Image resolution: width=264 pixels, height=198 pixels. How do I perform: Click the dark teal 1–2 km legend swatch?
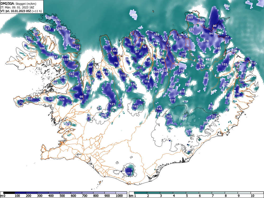click(x=141, y=193)
